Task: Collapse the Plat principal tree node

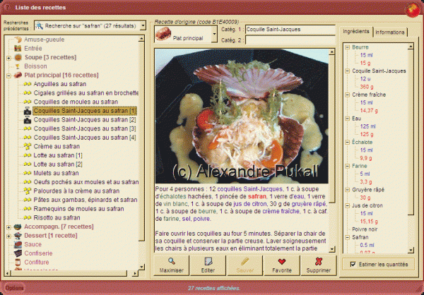Action: point(8,75)
